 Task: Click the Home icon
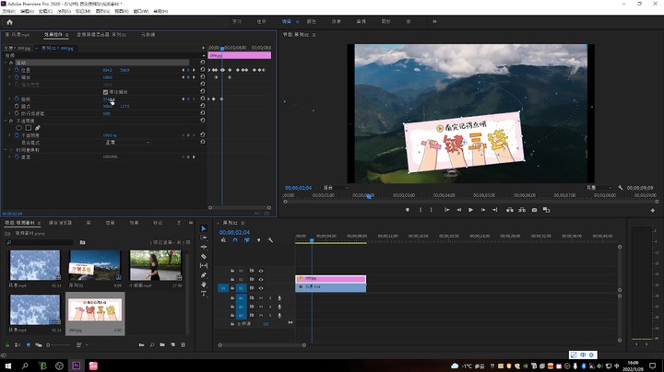point(10,22)
